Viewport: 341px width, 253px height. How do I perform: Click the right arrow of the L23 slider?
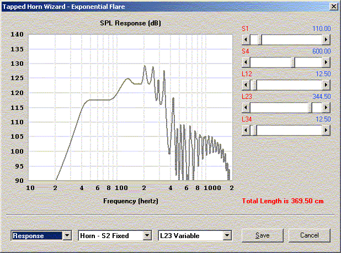click(x=326, y=108)
